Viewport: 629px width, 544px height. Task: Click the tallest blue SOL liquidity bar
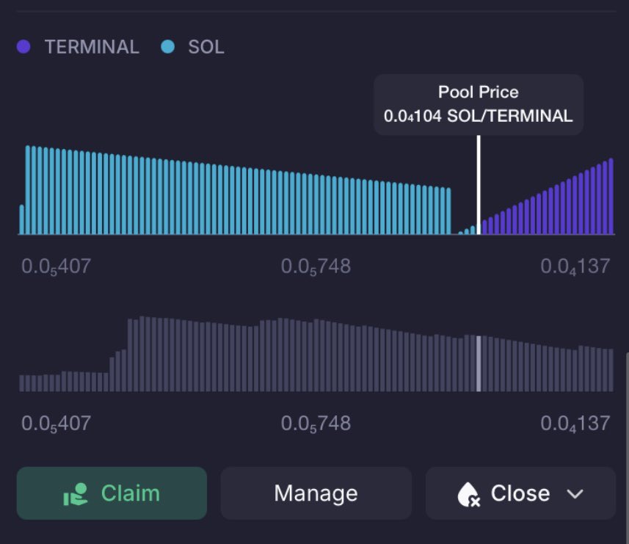28,189
